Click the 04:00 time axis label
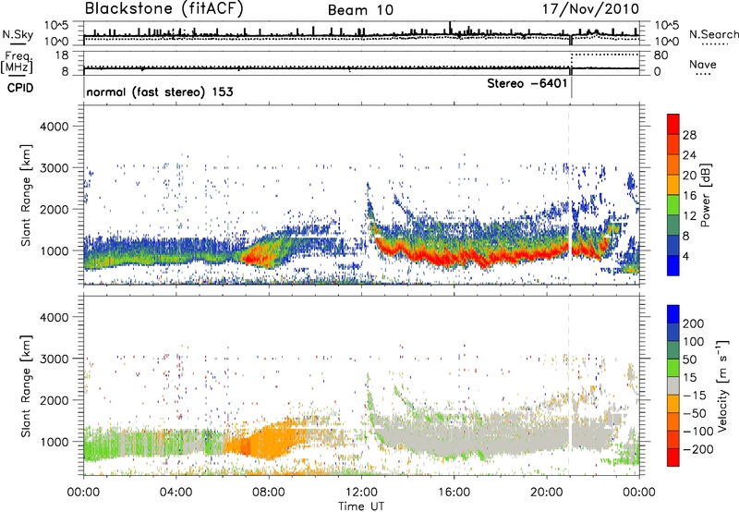This screenshot has width=739, height=512. tap(176, 493)
